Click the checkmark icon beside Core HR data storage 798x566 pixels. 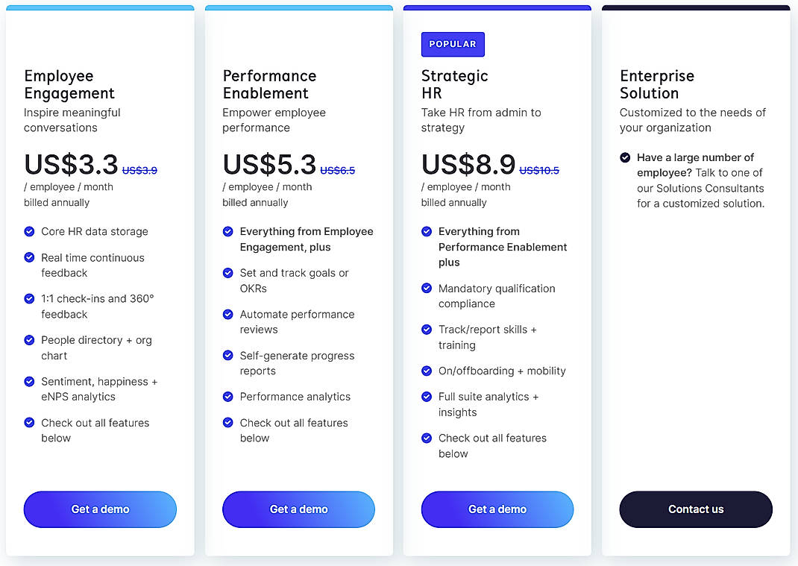point(29,232)
